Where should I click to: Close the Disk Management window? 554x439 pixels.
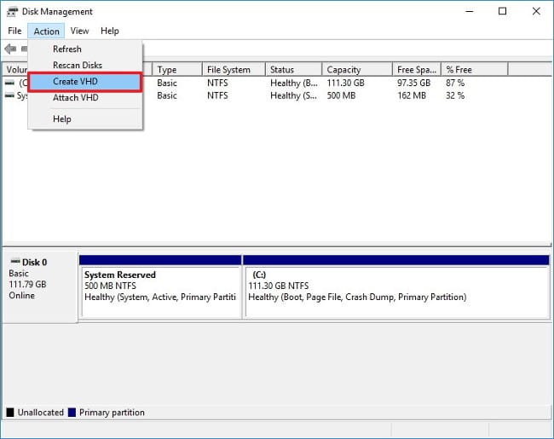536,11
